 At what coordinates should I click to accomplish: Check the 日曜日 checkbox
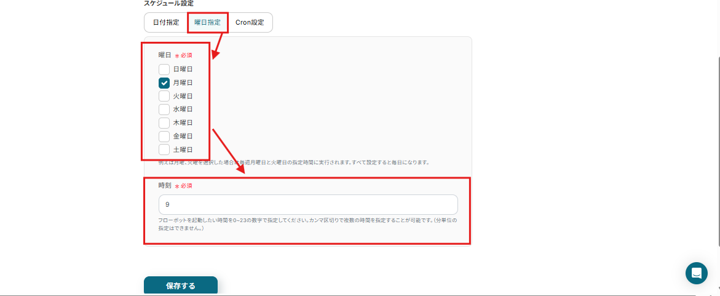pyautogui.click(x=164, y=70)
